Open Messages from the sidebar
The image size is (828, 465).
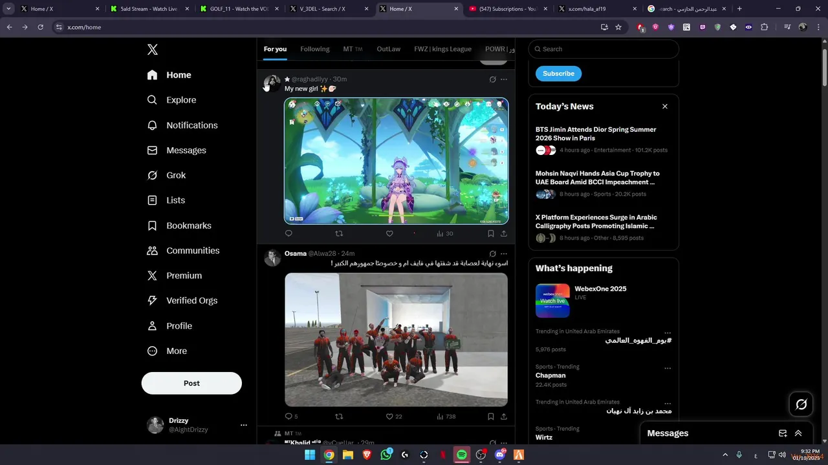click(x=176, y=150)
